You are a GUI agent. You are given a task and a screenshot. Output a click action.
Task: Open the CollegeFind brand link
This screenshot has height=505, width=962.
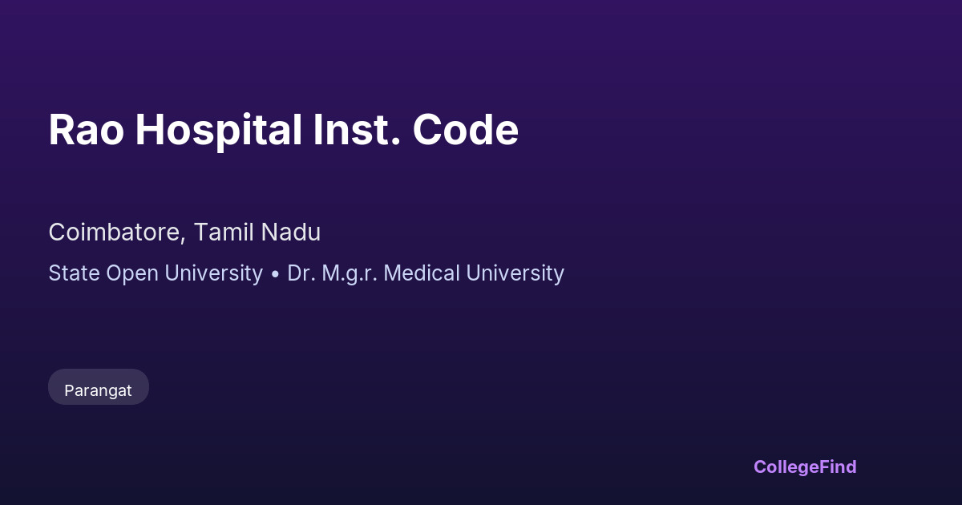tap(805, 467)
